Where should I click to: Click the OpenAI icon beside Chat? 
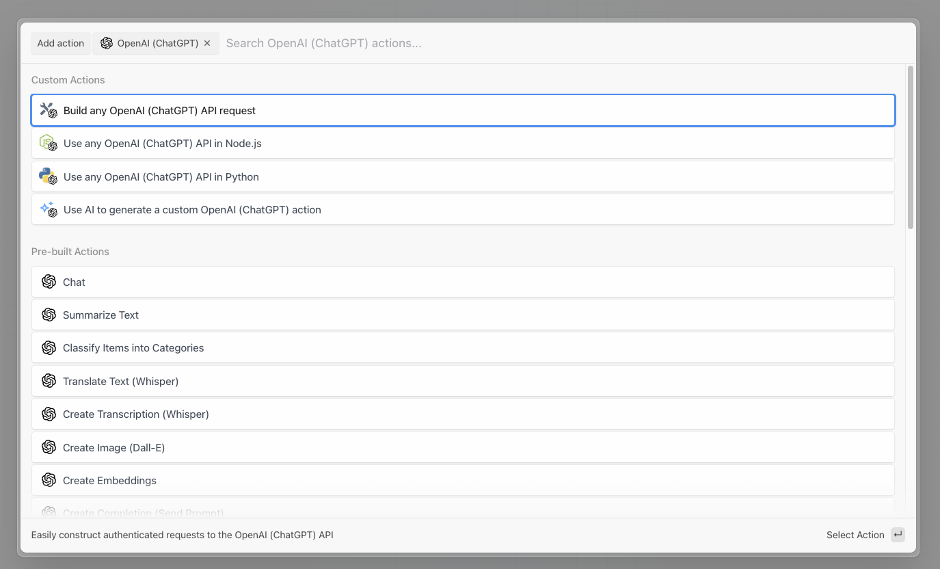(x=49, y=282)
